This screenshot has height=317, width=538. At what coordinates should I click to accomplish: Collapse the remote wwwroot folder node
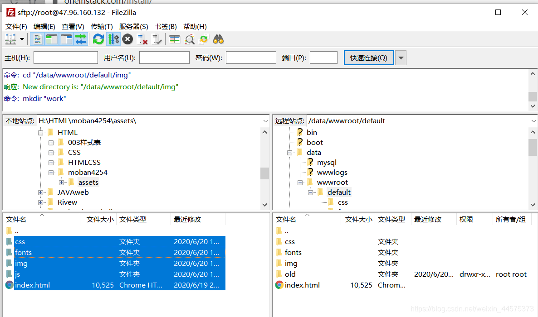click(x=300, y=183)
